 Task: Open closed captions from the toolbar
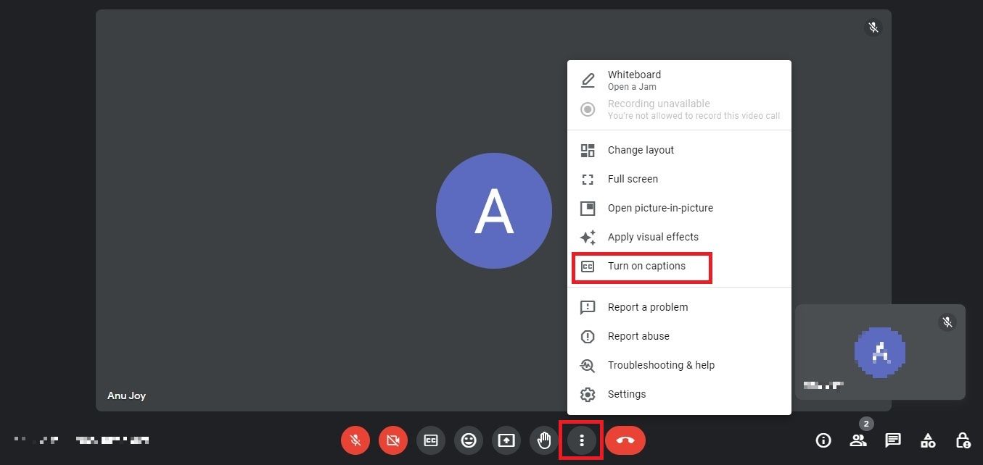(x=430, y=440)
